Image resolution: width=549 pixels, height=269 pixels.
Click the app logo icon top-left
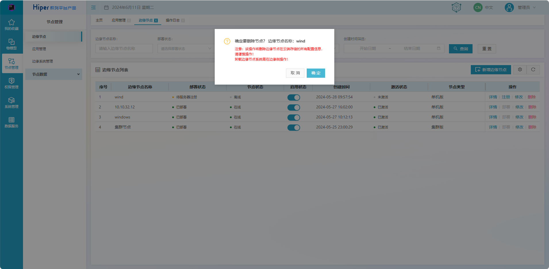pos(11,7)
